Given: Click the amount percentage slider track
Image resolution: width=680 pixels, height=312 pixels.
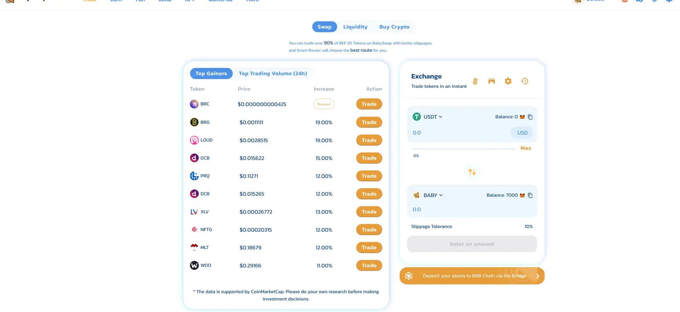Looking at the screenshot, I should (463, 149).
